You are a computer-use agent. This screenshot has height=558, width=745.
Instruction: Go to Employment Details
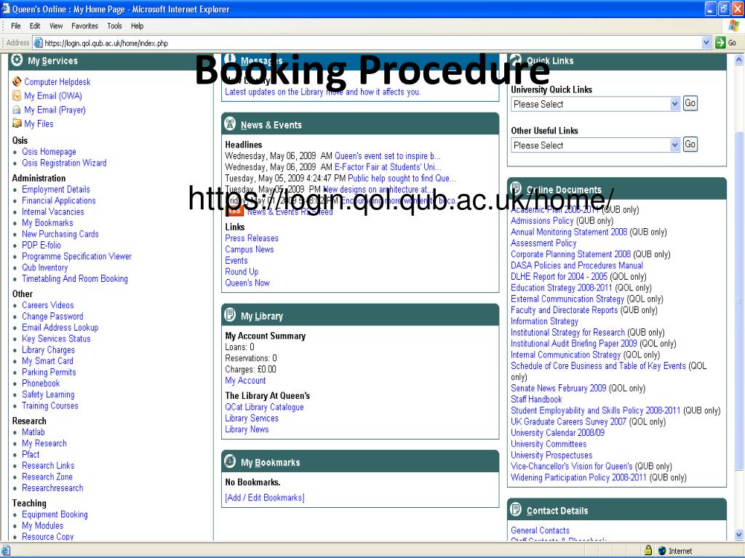click(x=55, y=190)
